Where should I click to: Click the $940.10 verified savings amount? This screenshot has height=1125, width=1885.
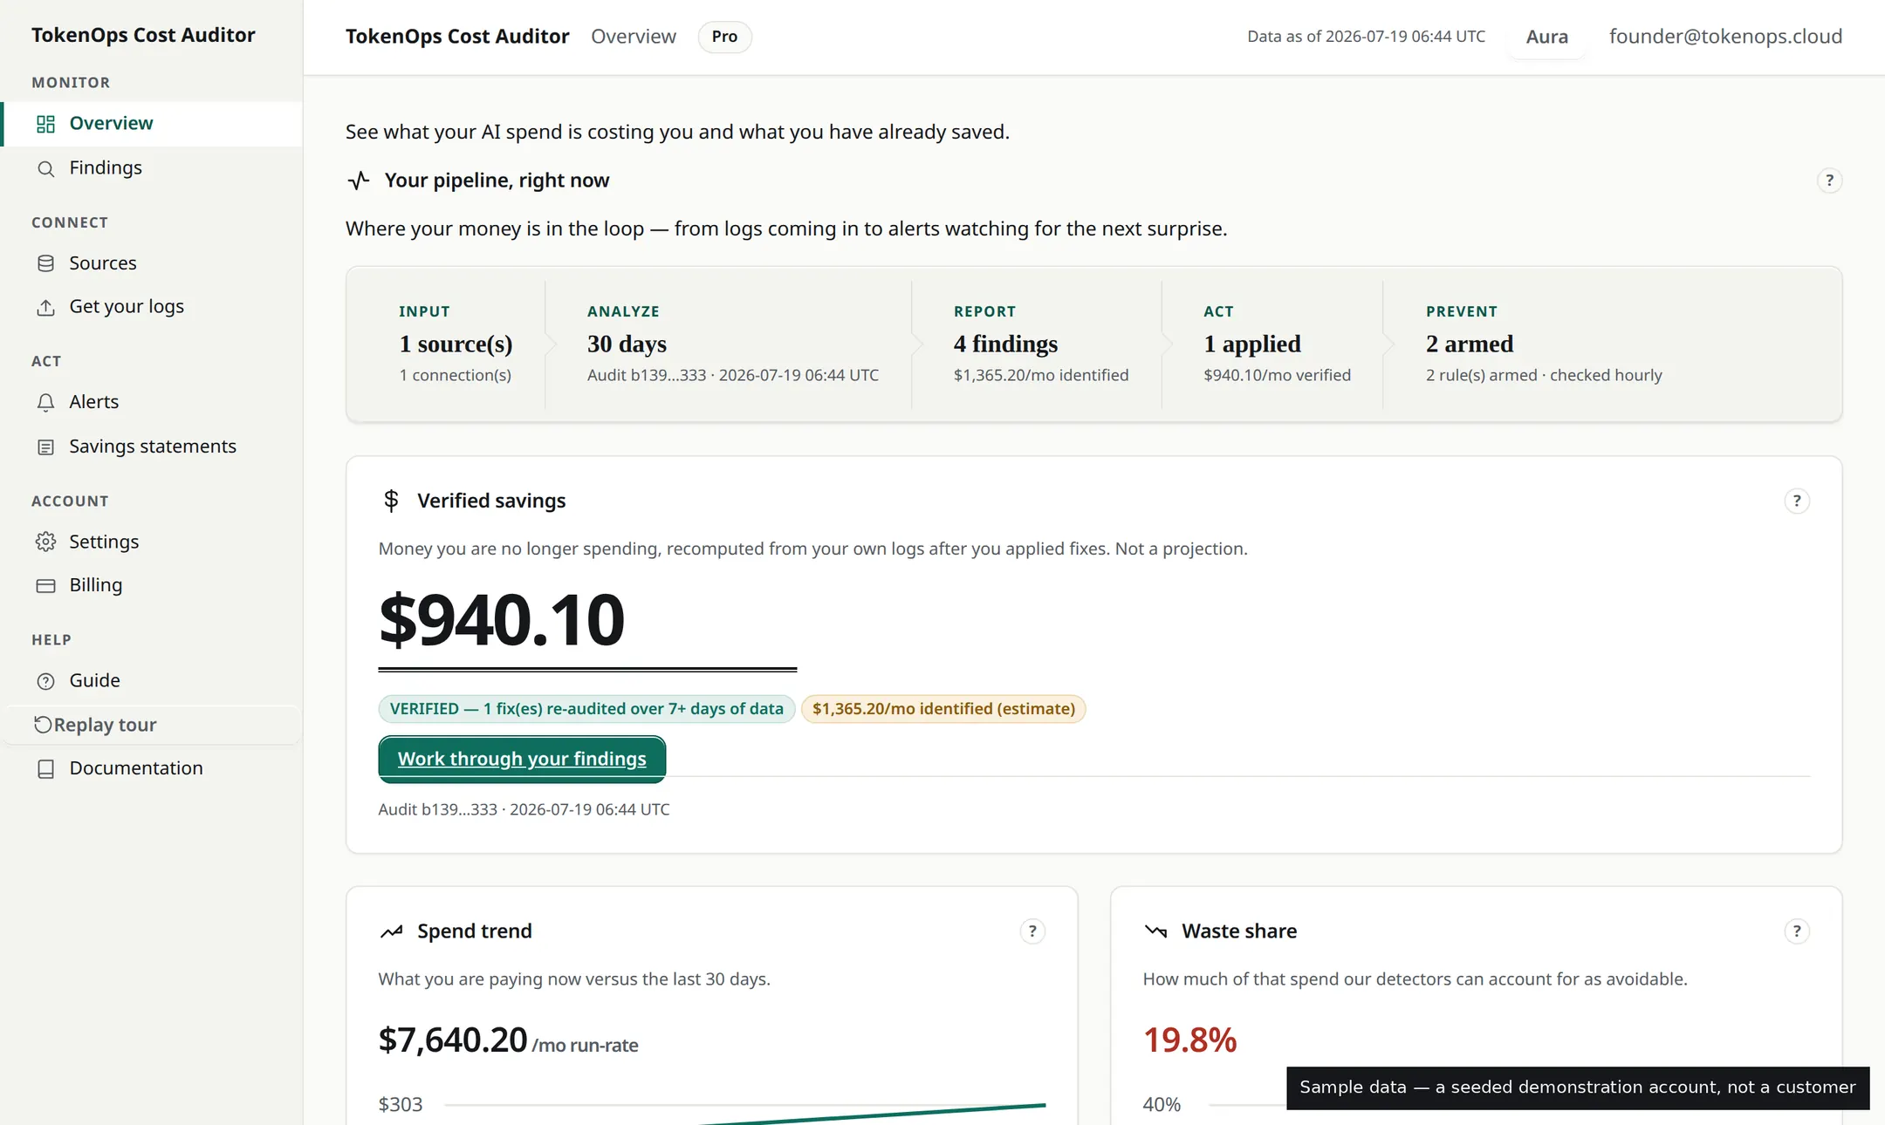[x=502, y=619]
